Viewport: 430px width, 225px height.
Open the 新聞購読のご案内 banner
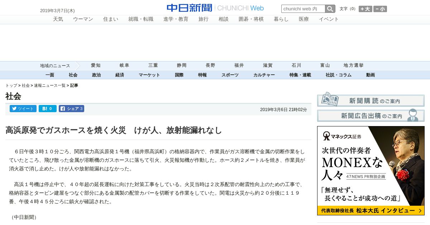371,99
